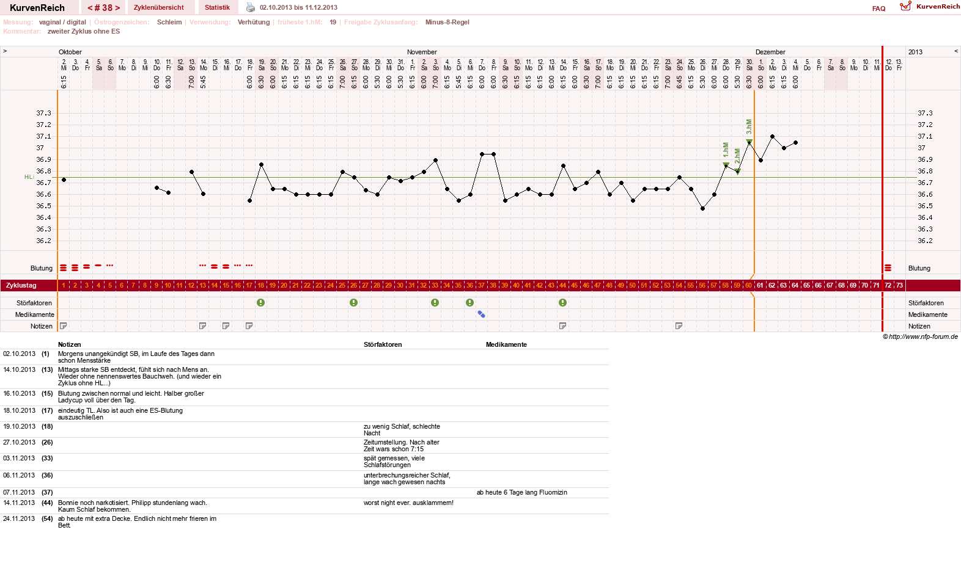The width and height of the screenshot is (961, 585).
Task: Click the KurvenReich logo icon at top right
Action: pos(905,6)
